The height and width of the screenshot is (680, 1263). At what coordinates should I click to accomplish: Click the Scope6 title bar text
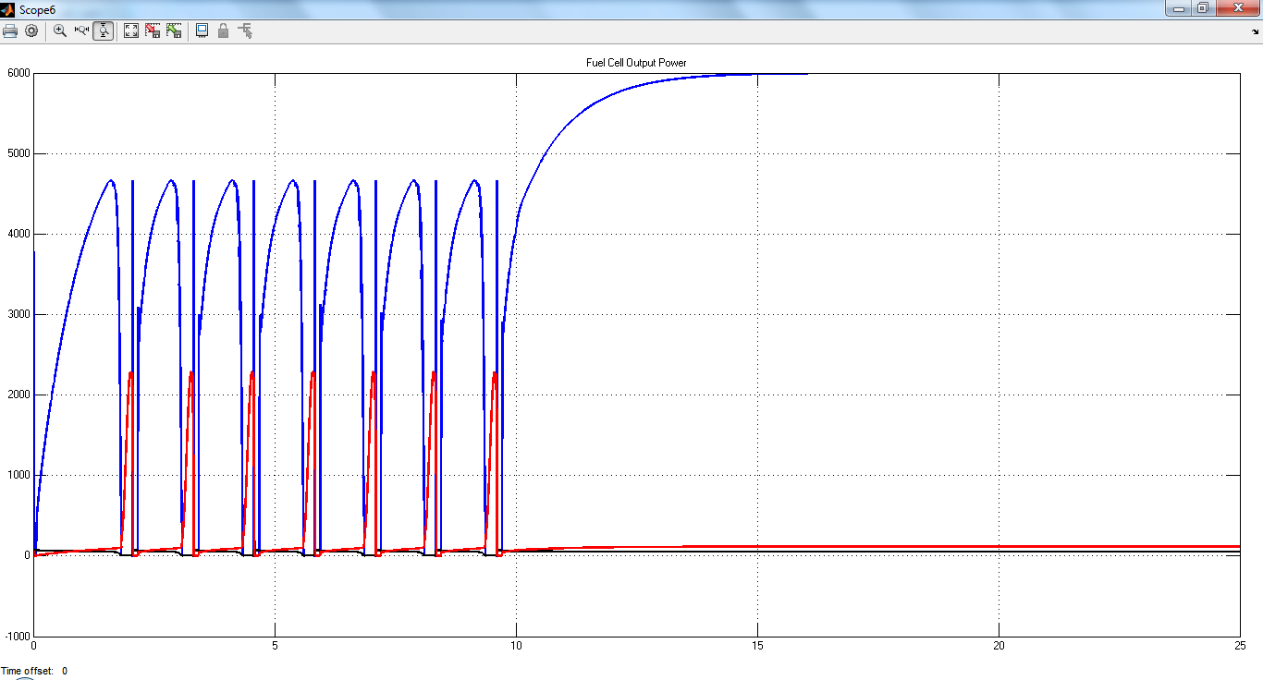[38, 9]
